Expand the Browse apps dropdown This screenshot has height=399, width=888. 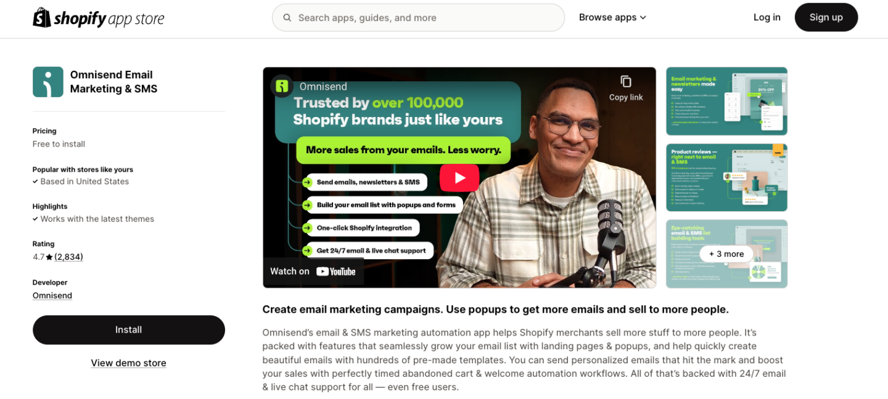[612, 17]
